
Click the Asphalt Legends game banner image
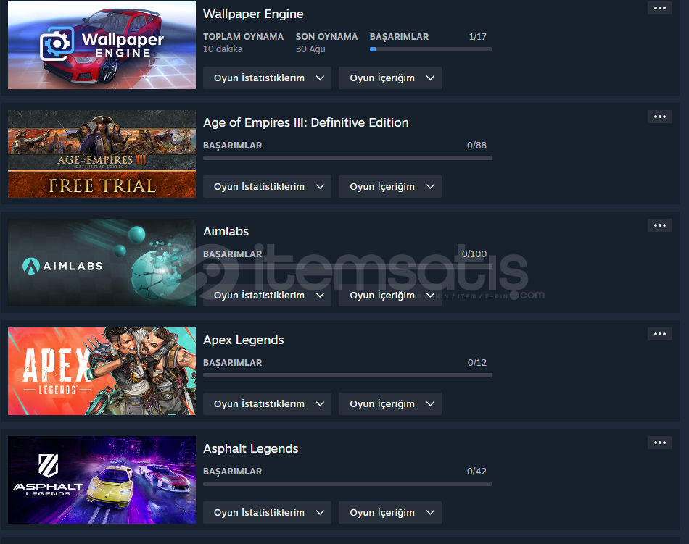[x=102, y=480]
